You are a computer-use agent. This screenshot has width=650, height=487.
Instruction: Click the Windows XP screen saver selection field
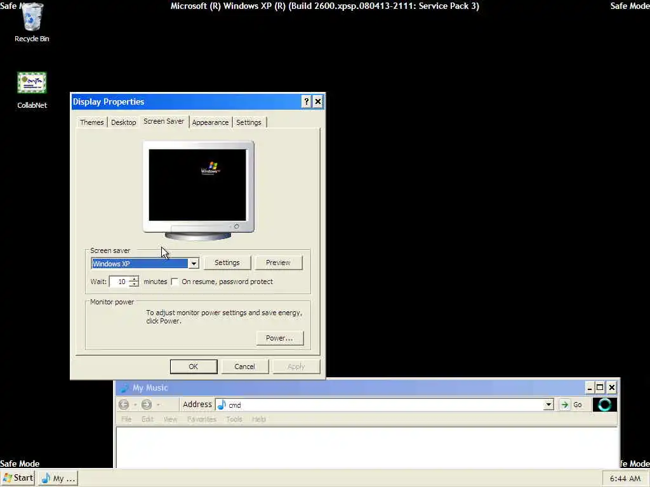(140, 263)
